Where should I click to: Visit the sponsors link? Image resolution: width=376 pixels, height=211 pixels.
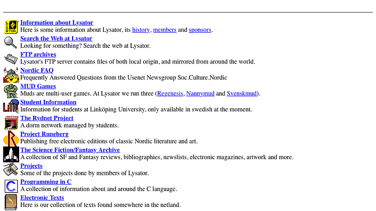pyautogui.click(x=200, y=30)
